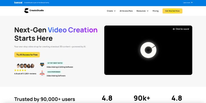Click the Capterra top 3 badge icon

(x=42, y=65)
